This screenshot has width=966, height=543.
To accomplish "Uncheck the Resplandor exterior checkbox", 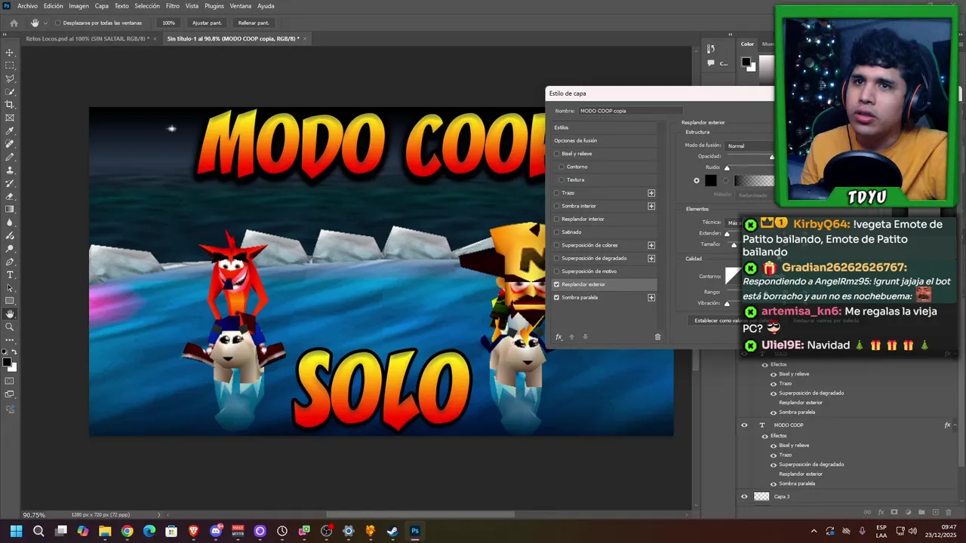I will pos(557,284).
